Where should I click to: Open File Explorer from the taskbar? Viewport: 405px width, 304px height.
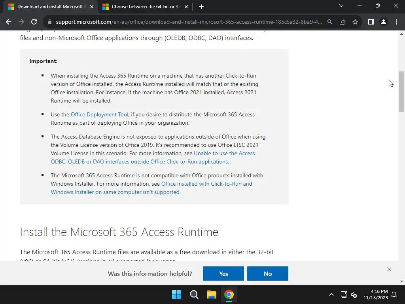point(211,294)
